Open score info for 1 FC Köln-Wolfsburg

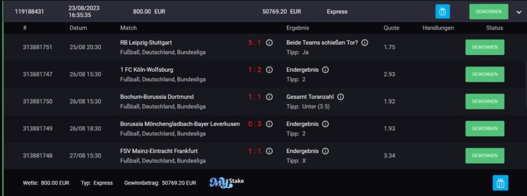coord(269,70)
